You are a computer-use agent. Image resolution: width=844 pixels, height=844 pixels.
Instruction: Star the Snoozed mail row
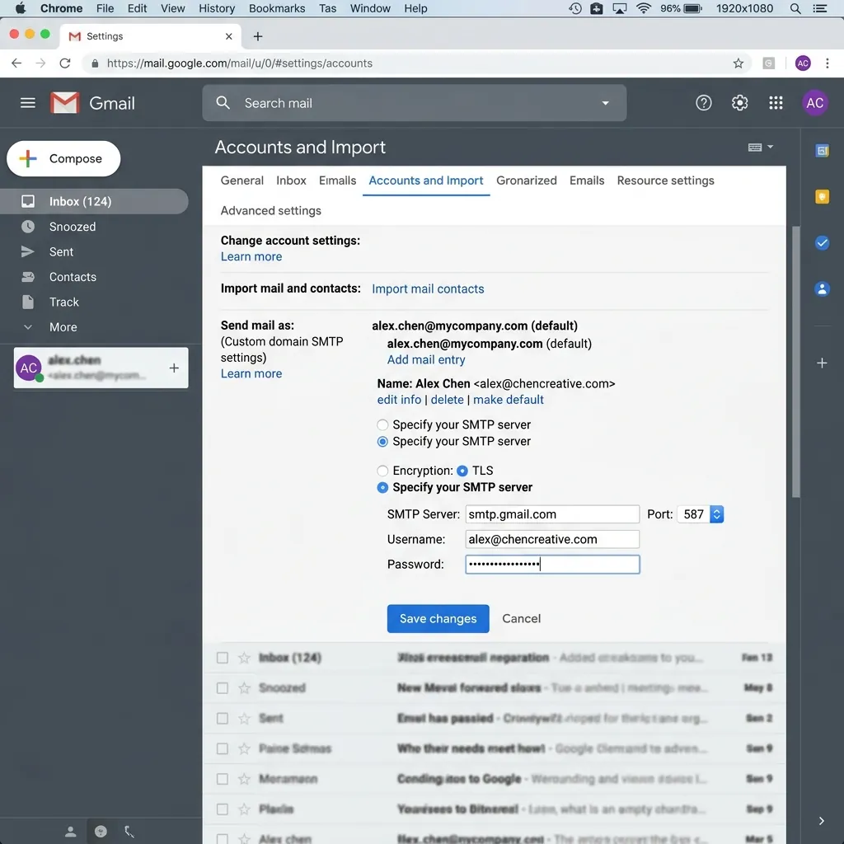click(244, 688)
